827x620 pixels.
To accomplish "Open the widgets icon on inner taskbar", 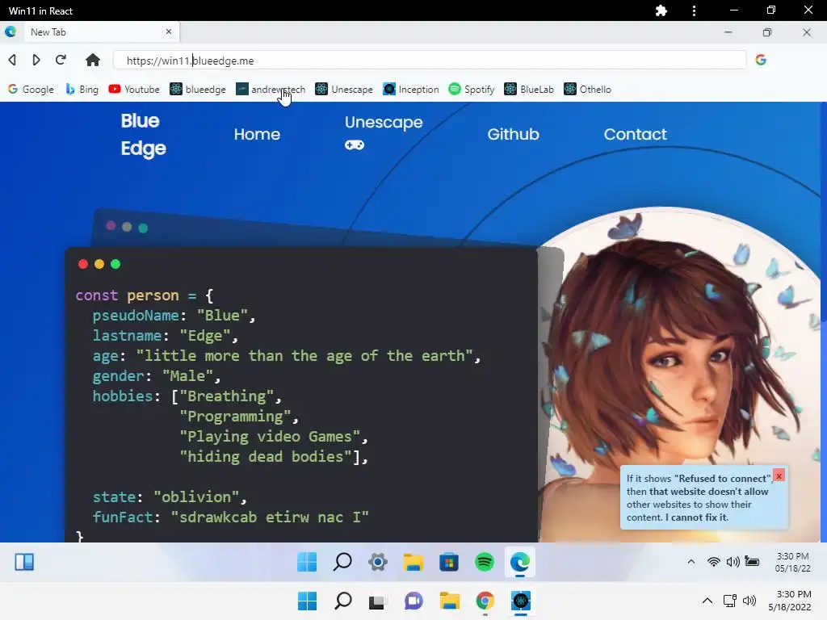I will tap(24, 562).
